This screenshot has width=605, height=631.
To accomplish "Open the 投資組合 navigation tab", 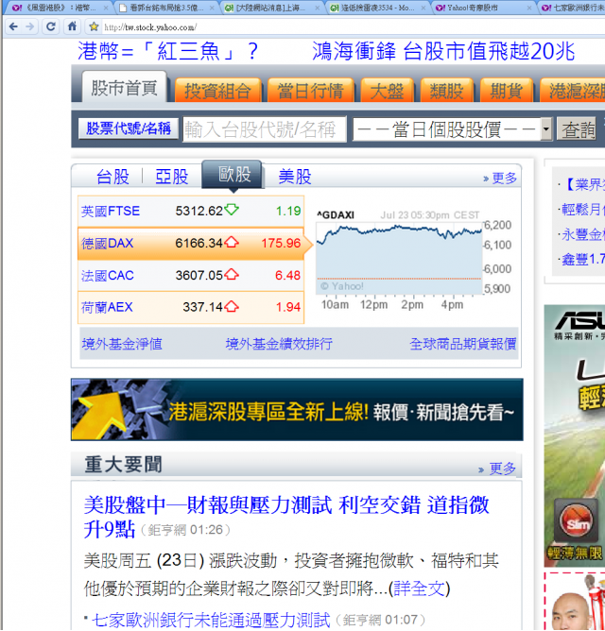I will [218, 91].
